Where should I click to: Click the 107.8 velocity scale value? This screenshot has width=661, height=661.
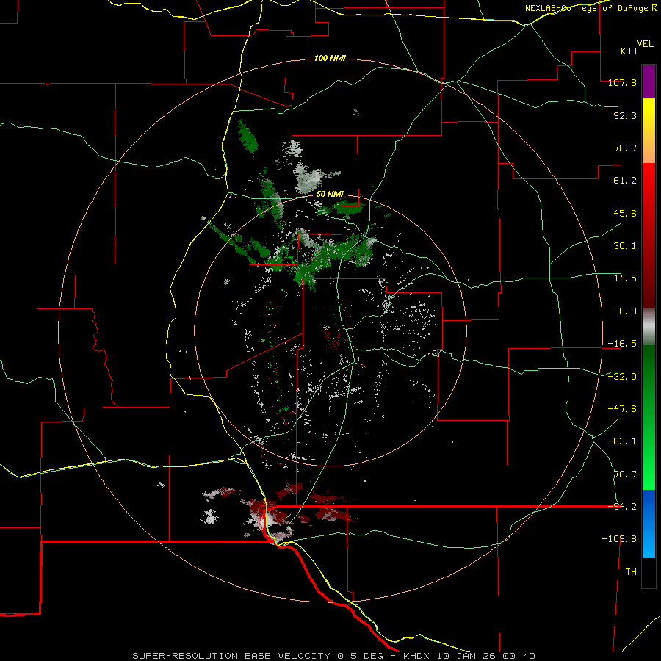coord(622,82)
